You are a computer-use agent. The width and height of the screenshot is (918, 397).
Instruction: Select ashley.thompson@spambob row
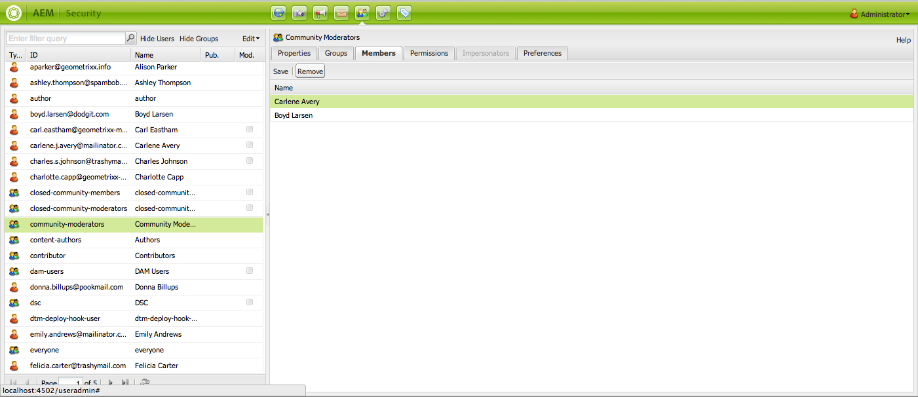click(134, 83)
